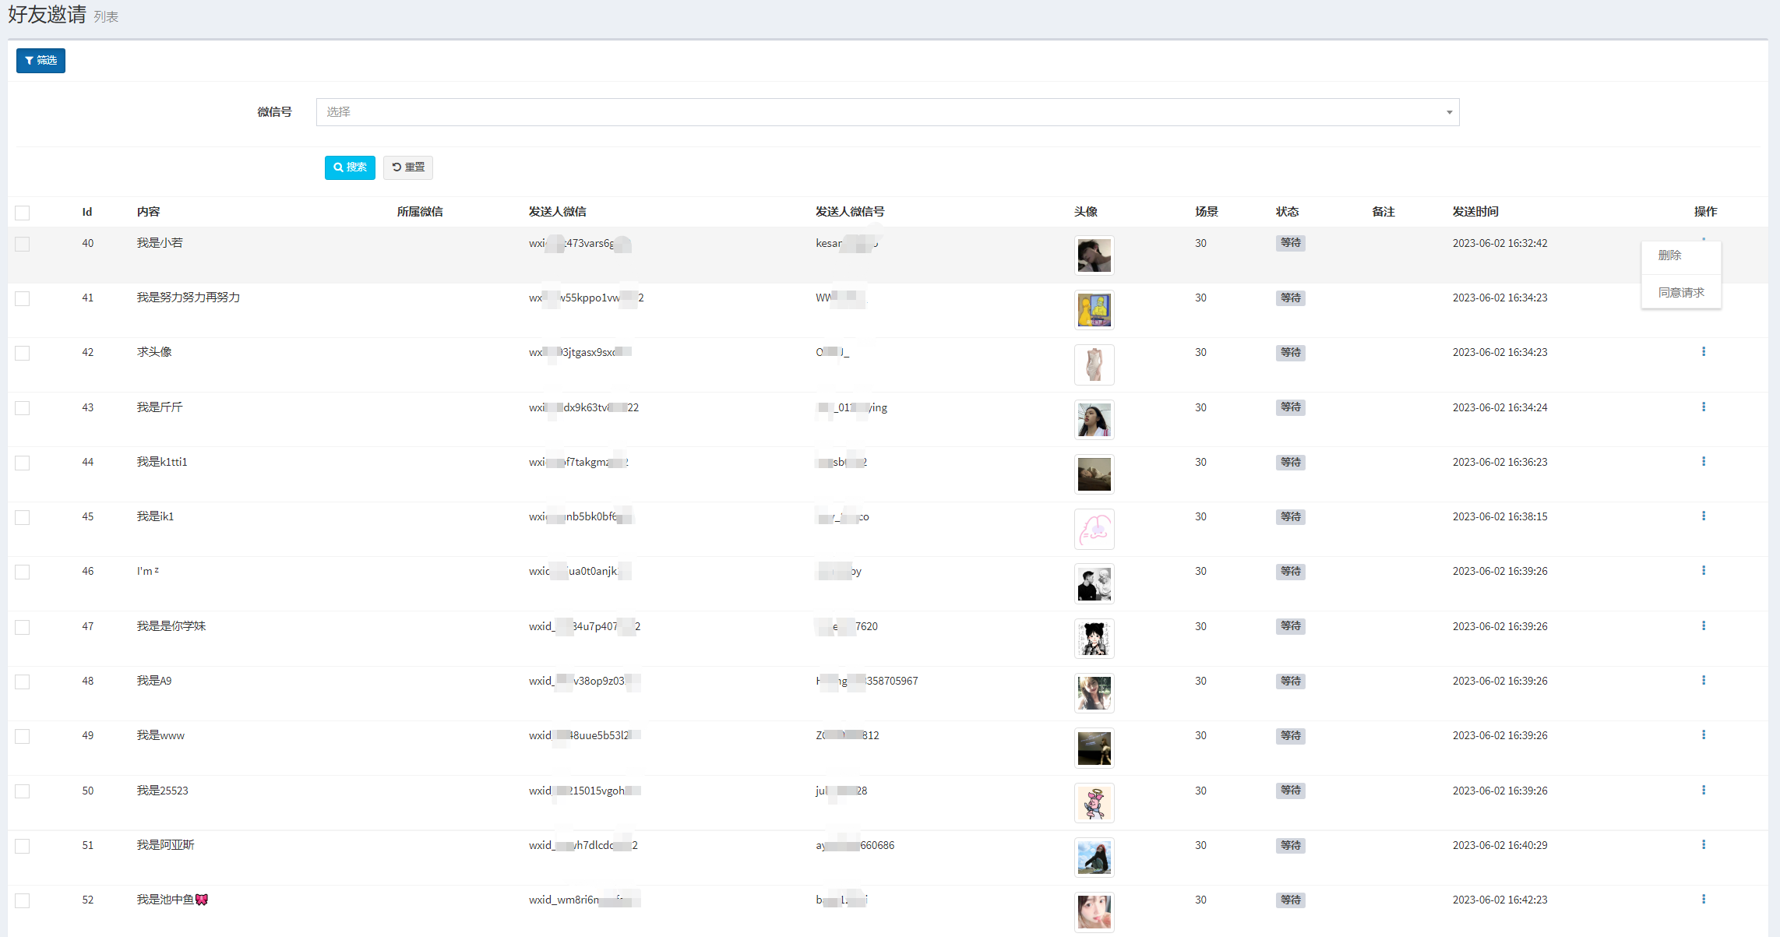Click actions dots on row 52
This screenshot has width=1780, height=937.
1704,900
